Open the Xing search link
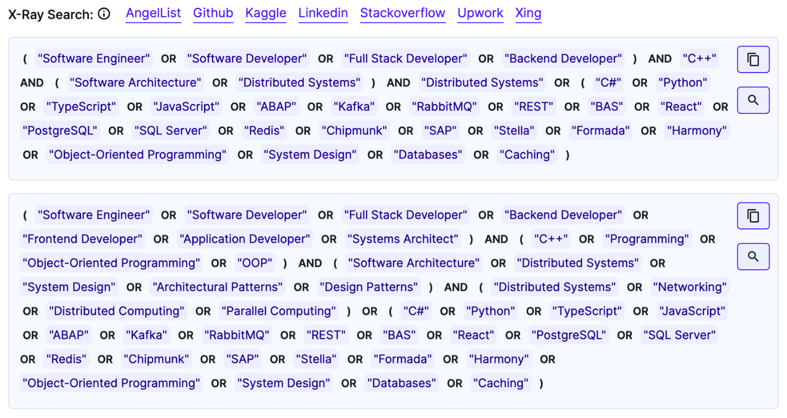This screenshot has width=787, height=418. (x=528, y=13)
